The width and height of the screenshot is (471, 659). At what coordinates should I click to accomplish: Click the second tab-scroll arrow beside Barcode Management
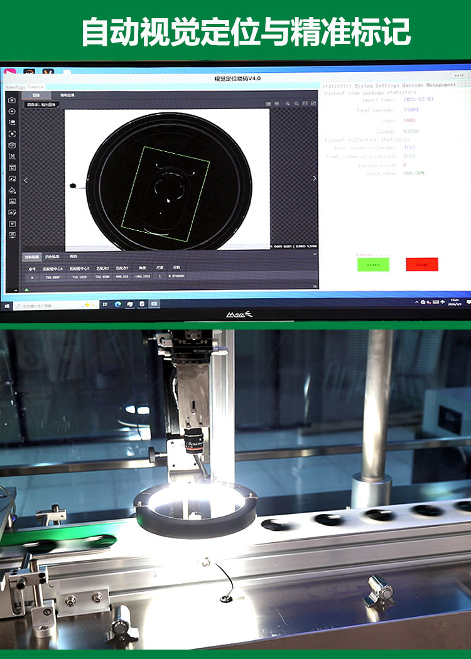point(468,83)
